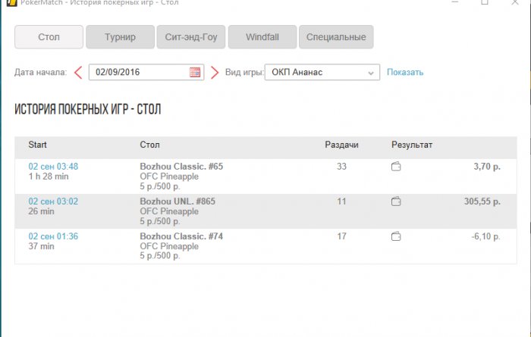Image resolution: width=531 pixels, height=337 pixels.
Task: Select the Стол tab
Action: tap(49, 36)
